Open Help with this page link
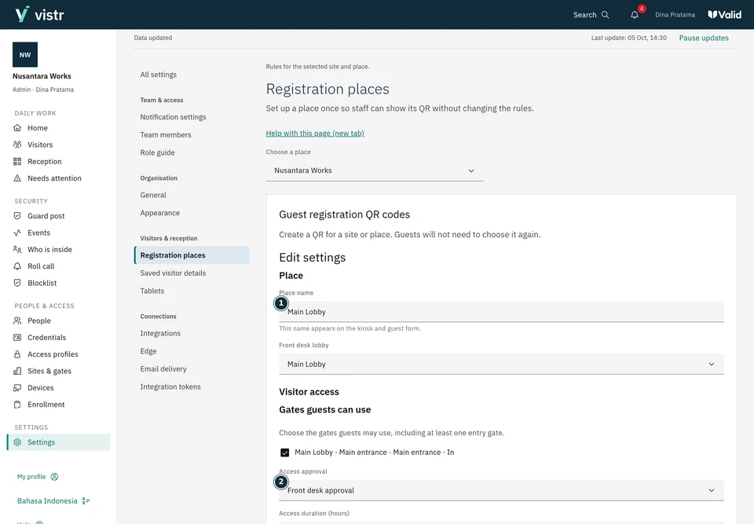Image resolution: width=754 pixels, height=524 pixels. 315,134
